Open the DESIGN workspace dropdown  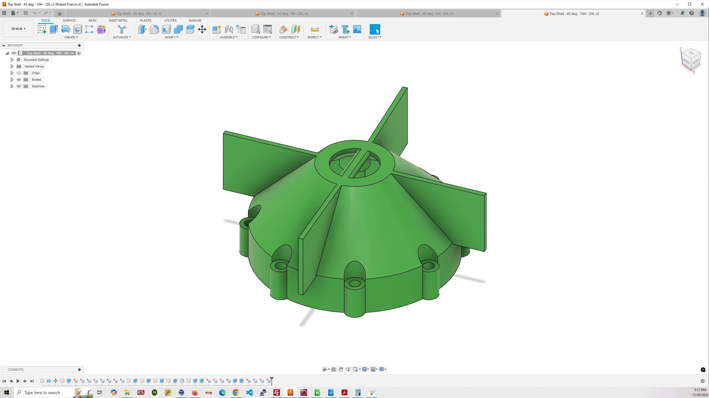(x=18, y=29)
